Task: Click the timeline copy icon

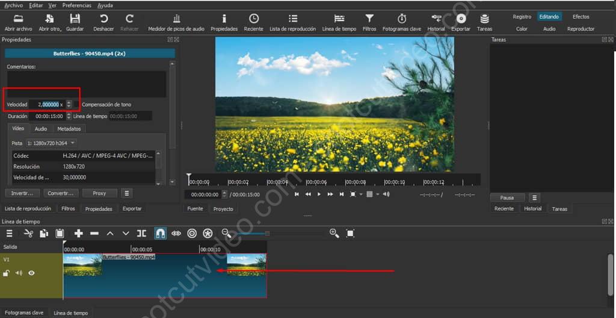Action: [x=44, y=234]
